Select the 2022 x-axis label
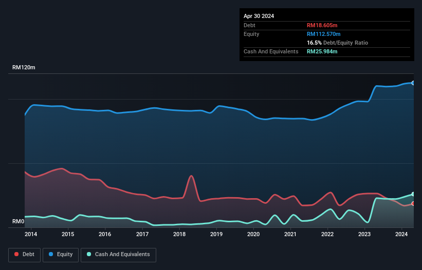Image resolution: width=422 pixels, height=270 pixels. coord(327,234)
